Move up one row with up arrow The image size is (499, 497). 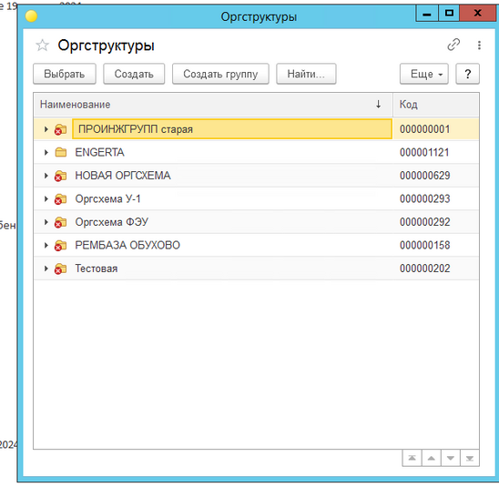tap(432, 458)
